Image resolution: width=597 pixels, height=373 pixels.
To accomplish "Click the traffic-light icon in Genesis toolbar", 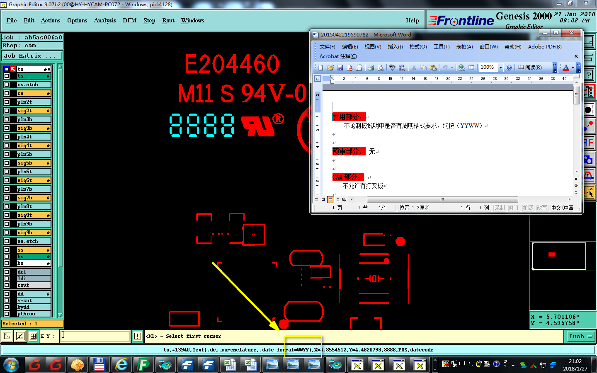I will [x=589, y=92].
